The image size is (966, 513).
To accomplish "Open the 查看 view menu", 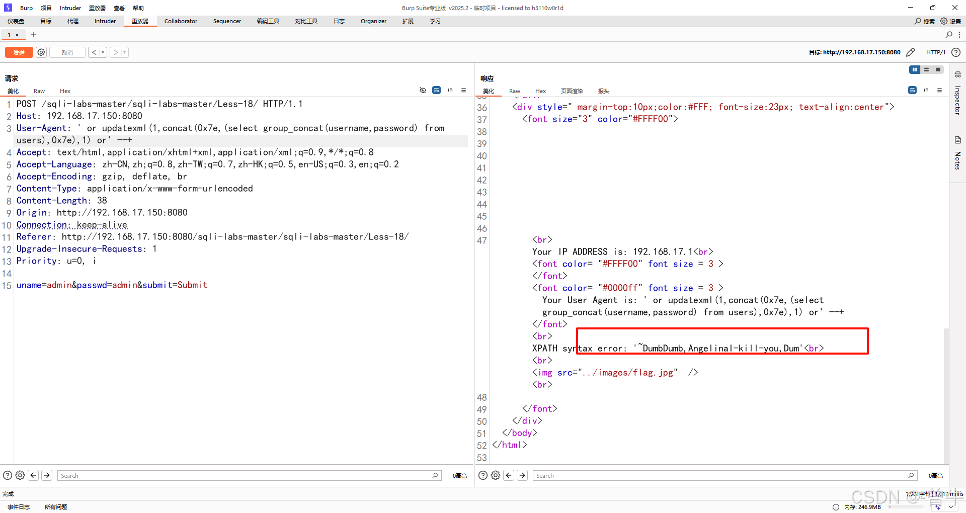I will [x=119, y=8].
